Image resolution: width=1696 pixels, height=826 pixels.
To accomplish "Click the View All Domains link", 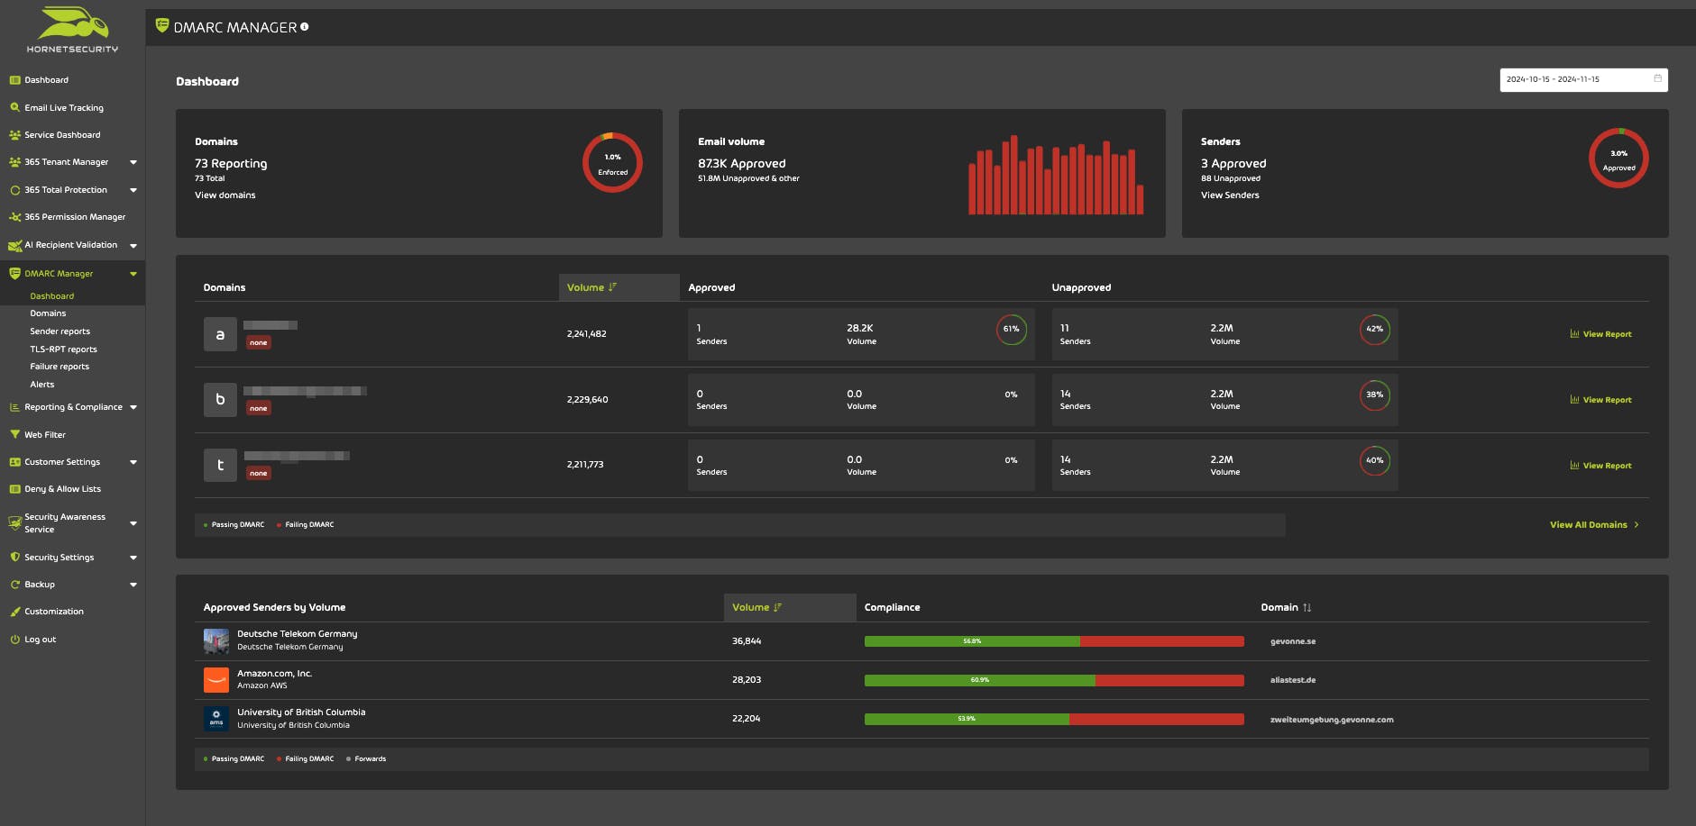I will coord(1588,524).
